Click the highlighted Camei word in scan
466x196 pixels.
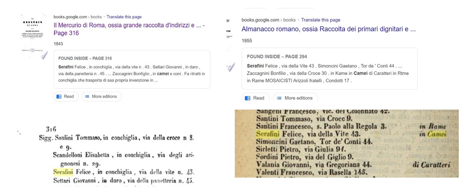click(x=437, y=134)
